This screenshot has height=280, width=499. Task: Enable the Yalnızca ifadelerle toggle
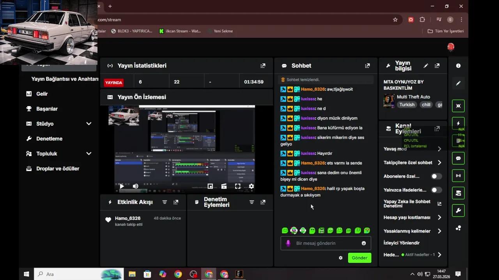tap(435, 190)
